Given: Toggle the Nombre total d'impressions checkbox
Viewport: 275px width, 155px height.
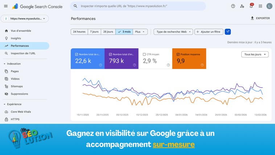Looking at the screenshot, I should (110, 54).
